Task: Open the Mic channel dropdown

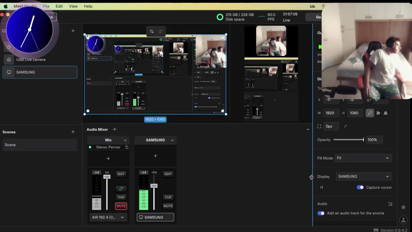Action: pos(125,140)
